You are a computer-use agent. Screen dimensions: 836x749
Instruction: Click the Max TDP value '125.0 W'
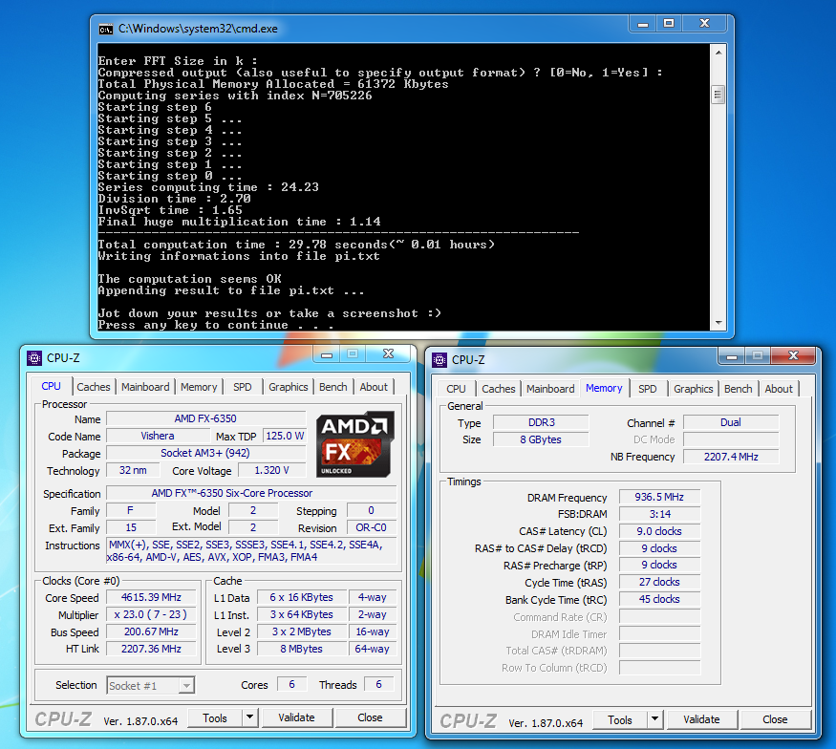[285, 436]
